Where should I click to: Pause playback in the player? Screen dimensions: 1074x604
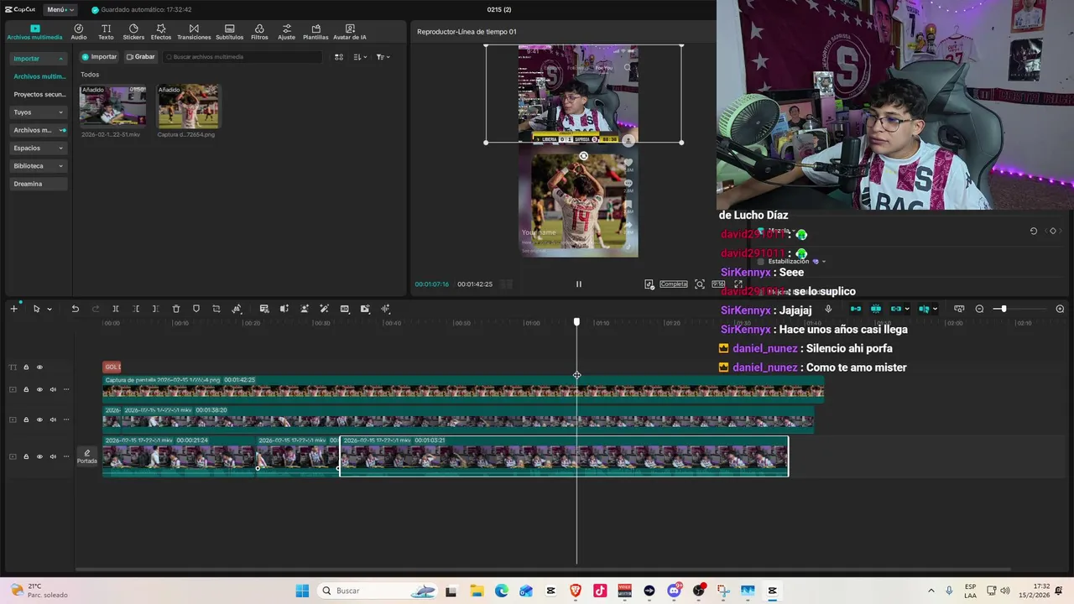pyautogui.click(x=578, y=284)
